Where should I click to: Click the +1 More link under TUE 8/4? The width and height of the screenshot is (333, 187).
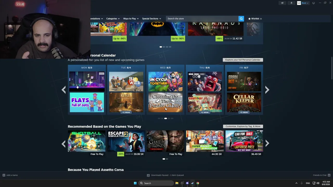click(126, 112)
